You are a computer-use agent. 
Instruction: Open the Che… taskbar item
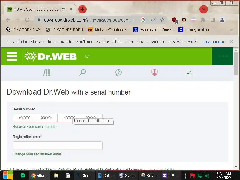tap(84, 175)
